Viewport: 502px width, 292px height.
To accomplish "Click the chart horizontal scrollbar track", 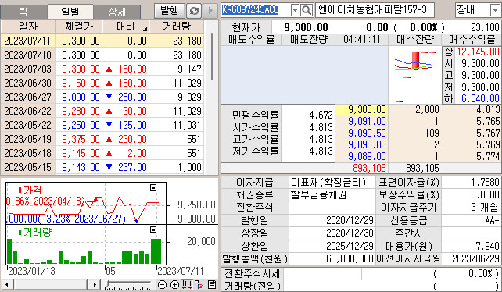I will [x=51, y=284].
